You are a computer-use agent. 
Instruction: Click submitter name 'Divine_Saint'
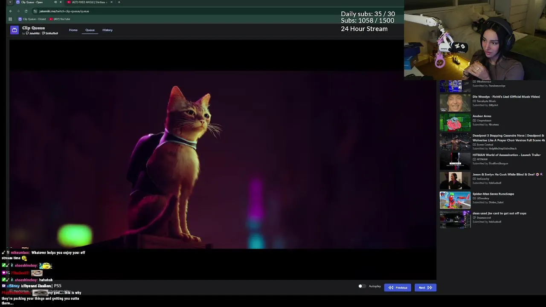click(496, 202)
